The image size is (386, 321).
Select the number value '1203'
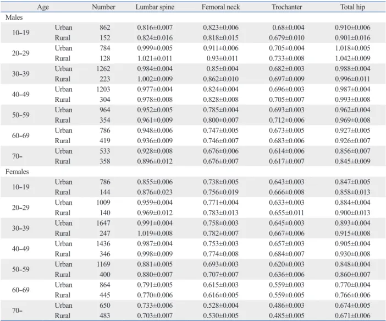(103, 89)
